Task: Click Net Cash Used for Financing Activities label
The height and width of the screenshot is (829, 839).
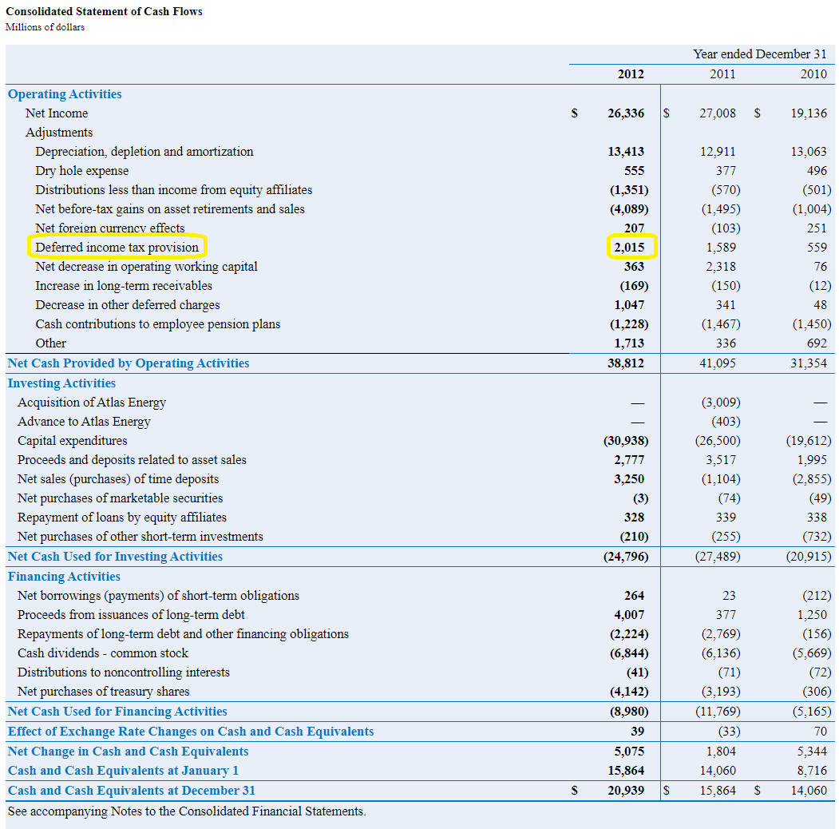Action: pos(117,712)
